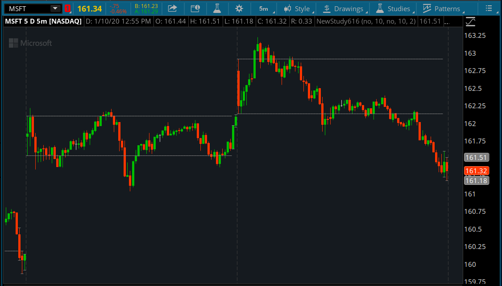Click the red clipboard indicator beside symbol

pos(67,8)
